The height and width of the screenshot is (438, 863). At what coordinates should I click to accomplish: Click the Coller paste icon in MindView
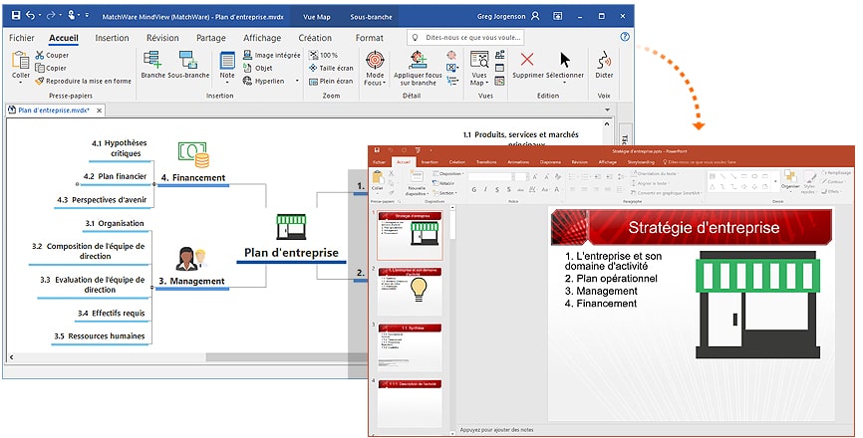click(x=20, y=61)
